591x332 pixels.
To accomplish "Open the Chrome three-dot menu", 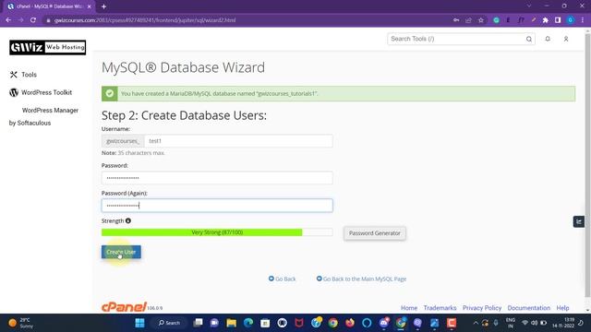I will tap(583, 20).
